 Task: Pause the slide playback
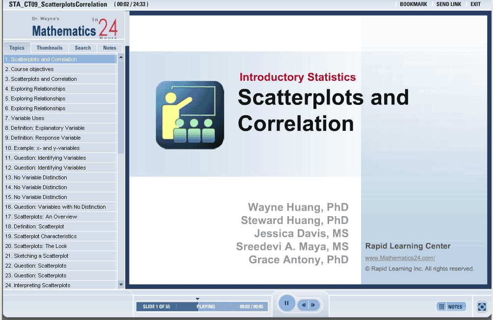286,303
